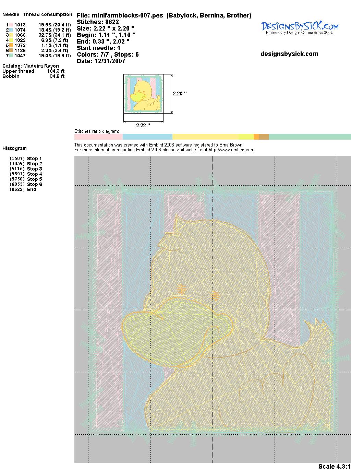Click the Catalog: Madeira Rayon label
The height and width of the screenshot is (470, 351).
[x=31, y=66]
